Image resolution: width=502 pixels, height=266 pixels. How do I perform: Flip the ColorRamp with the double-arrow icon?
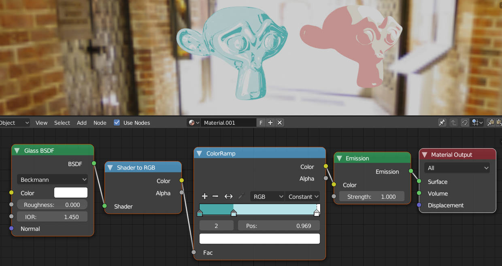click(x=228, y=196)
